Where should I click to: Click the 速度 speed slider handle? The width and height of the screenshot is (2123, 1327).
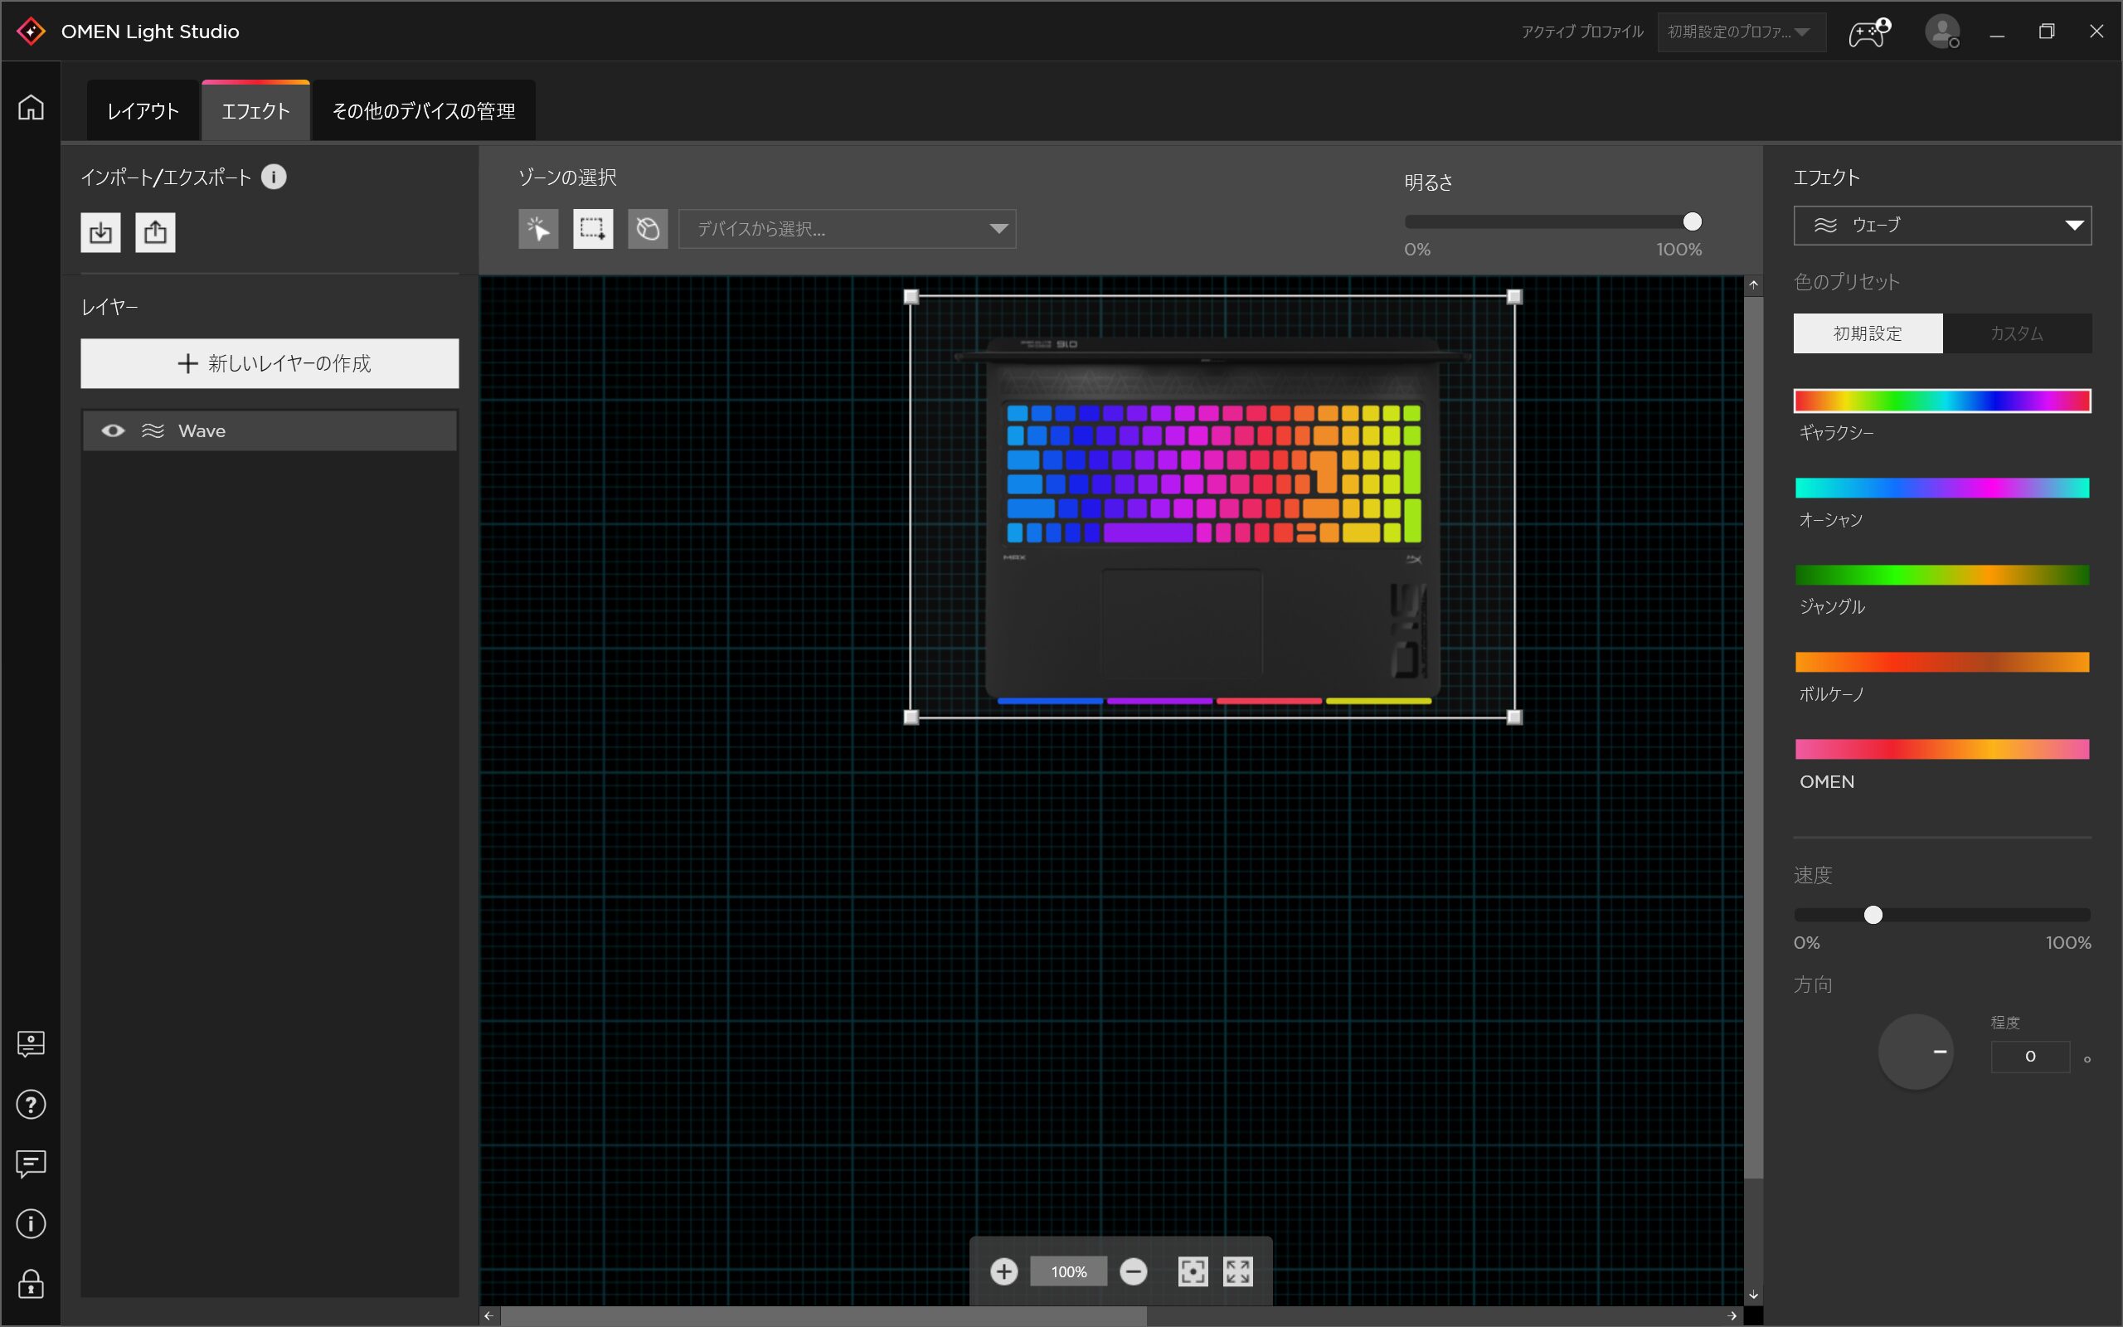tap(1873, 916)
